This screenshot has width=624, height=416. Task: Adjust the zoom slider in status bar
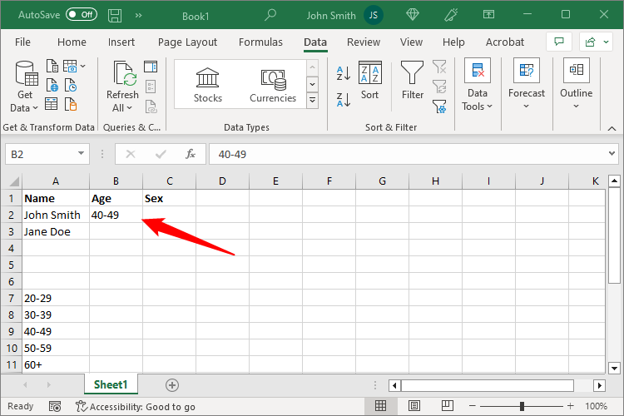[522, 406]
